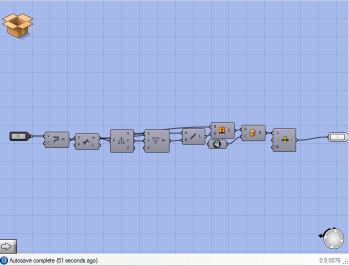Click the List Item component icon
Screen dimensions: 349x266
click(284, 140)
